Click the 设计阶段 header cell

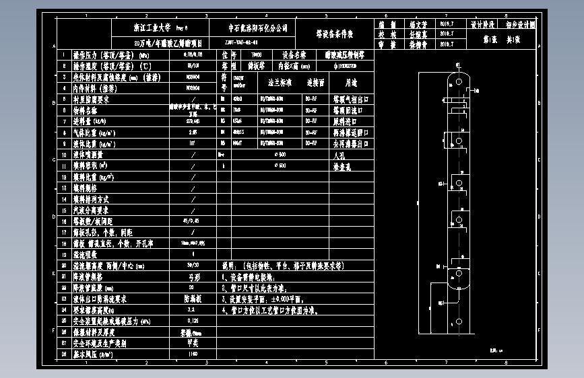[483, 25]
